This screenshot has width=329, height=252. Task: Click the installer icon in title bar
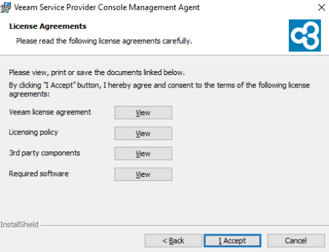pyautogui.click(x=5, y=7)
